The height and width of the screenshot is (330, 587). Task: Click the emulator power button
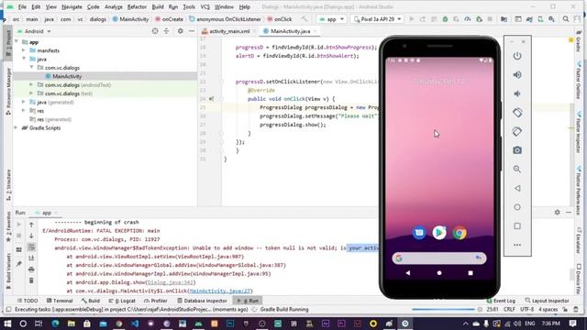pos(517,56)
